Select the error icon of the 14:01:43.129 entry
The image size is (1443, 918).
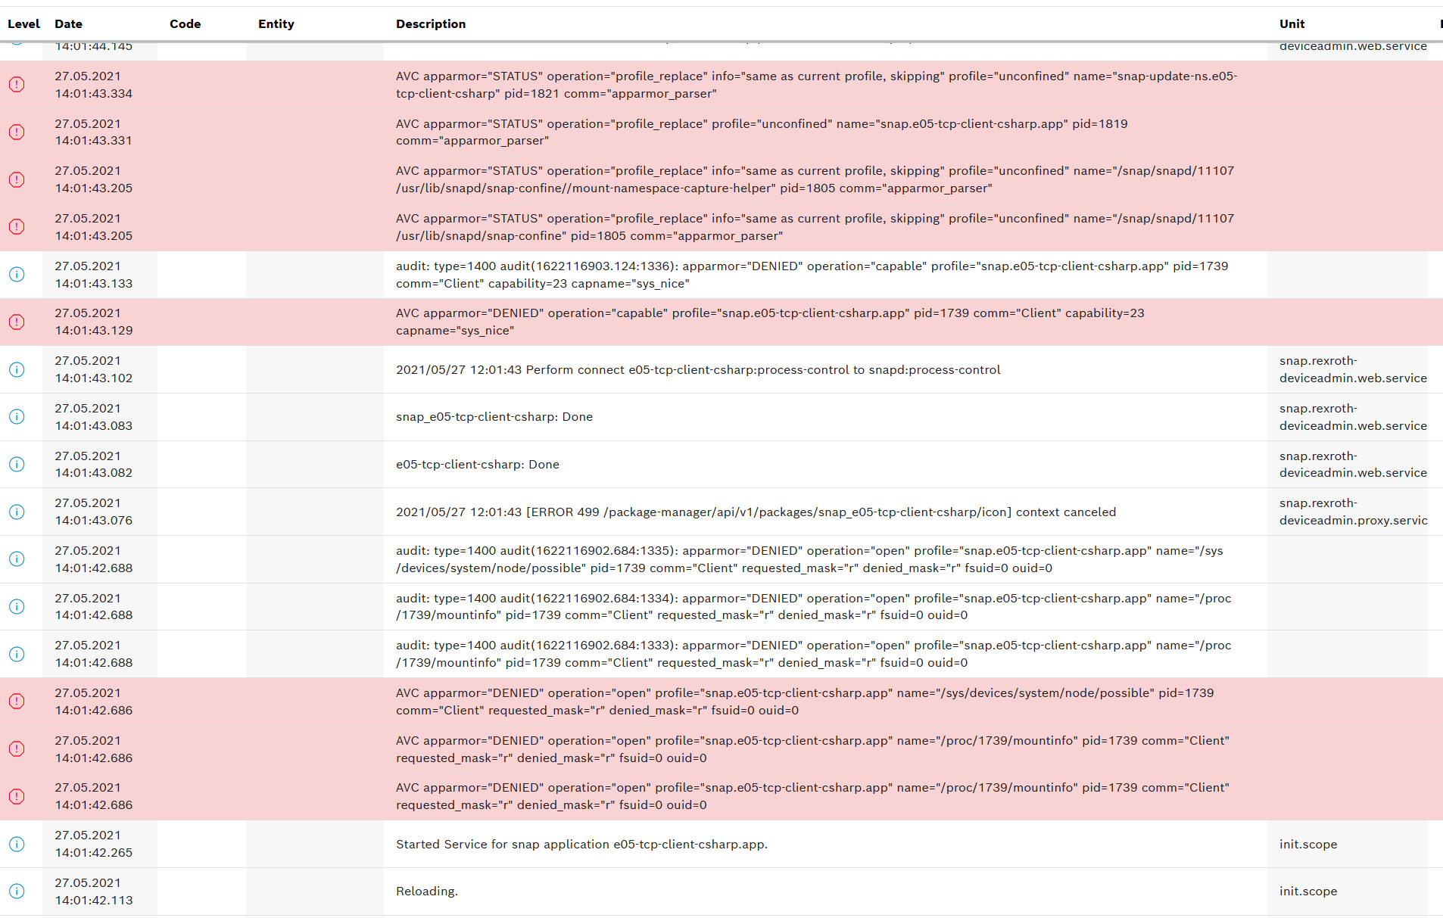17,322
